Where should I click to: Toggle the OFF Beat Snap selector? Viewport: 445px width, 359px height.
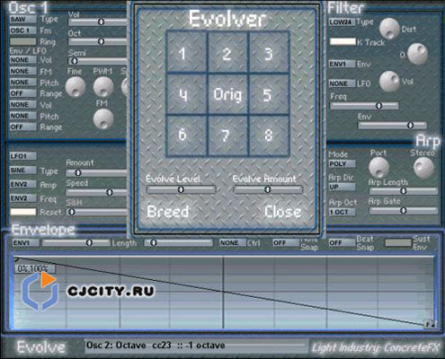pos(342,243)
